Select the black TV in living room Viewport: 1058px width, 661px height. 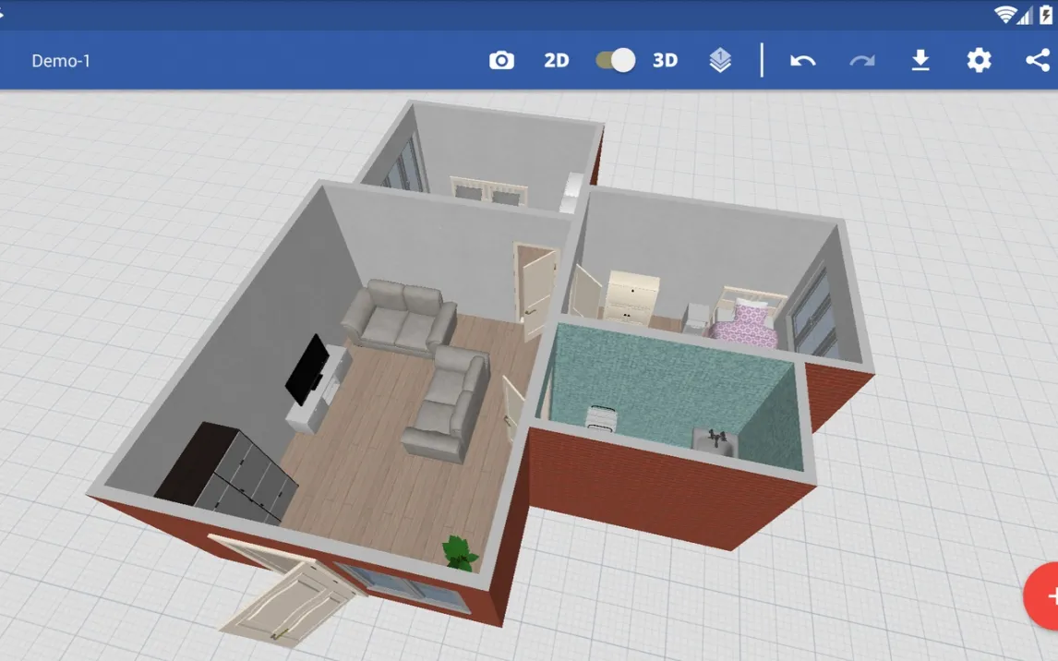pyautogui.click(x=306, y=369)
